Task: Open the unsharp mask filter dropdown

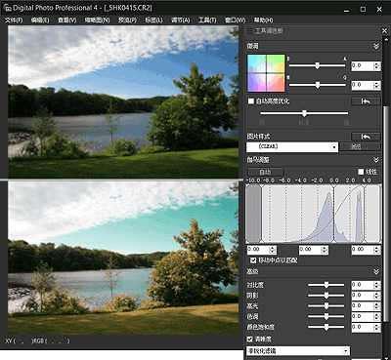Action: click(298, 351)
